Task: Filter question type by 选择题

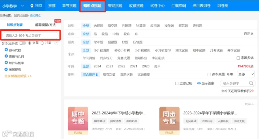Action: (98, 26)
